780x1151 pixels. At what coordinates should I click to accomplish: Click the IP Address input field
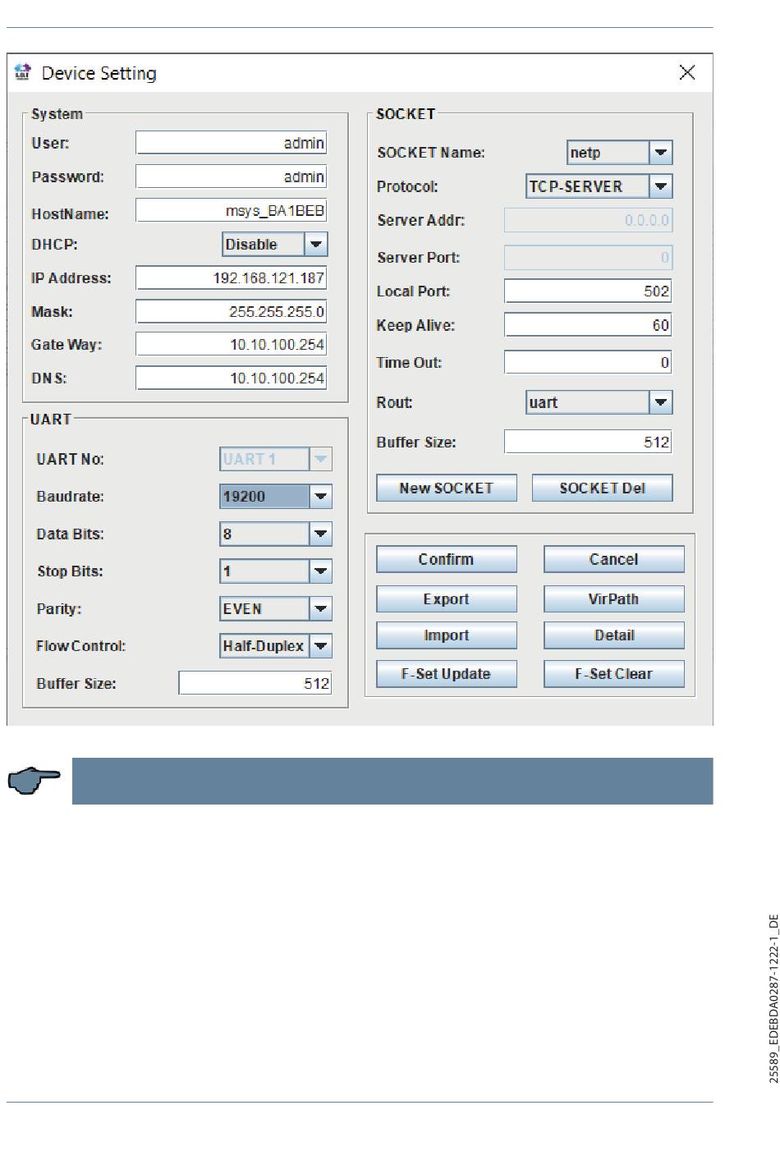(231, 277)
